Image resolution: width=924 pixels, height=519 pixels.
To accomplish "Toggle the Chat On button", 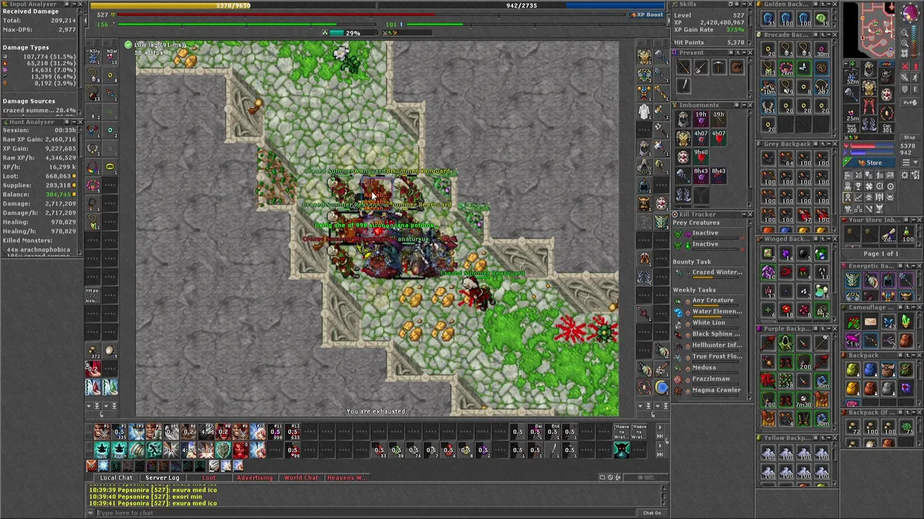I will coord(653,513).
